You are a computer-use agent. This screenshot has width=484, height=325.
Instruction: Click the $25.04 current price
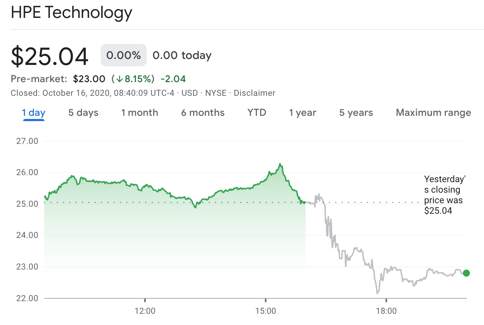click(x=50, y=56)
